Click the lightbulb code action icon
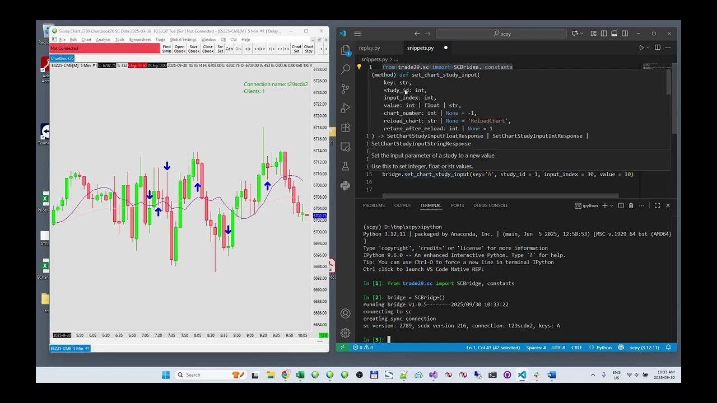717x403 pixels. pos(359,67)
